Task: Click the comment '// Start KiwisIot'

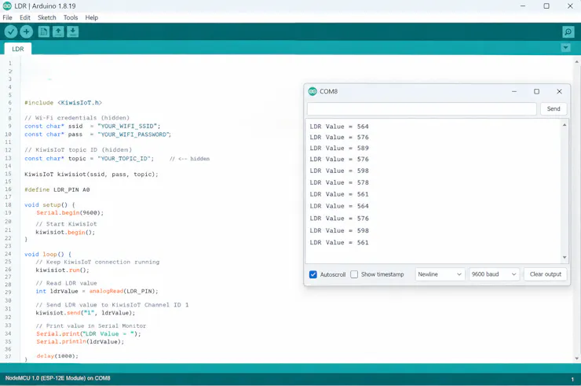Action: pyautogui.click(x=66, y=224)
